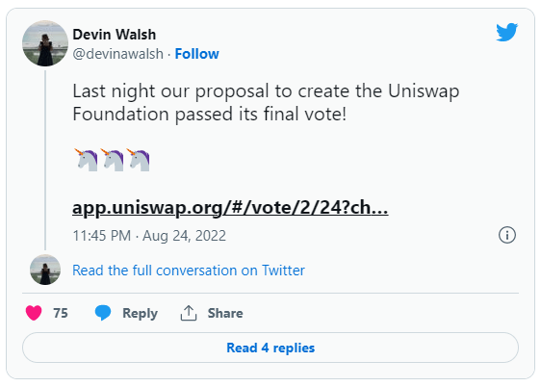Viewport: 541px width, 387px height.
Task: Click the 75 likes count
Action: (x=61, y=313)
